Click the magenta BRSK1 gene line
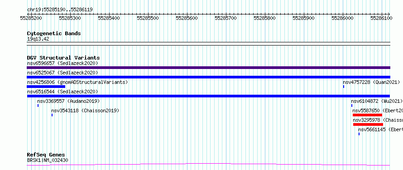This screenshot has height=170, width=403. pyautogui.click(x=208, y=164)
